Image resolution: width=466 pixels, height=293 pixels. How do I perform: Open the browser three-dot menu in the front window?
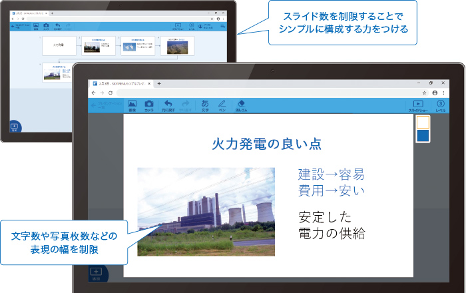pos(444,93)
